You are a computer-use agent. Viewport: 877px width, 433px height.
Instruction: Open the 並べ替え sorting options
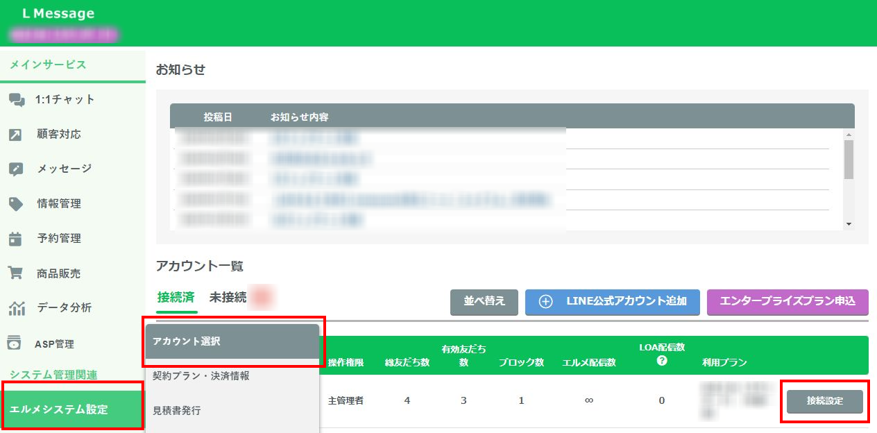point(484,302)
